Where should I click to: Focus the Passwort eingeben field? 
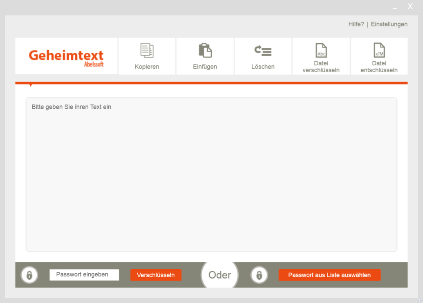84,275
